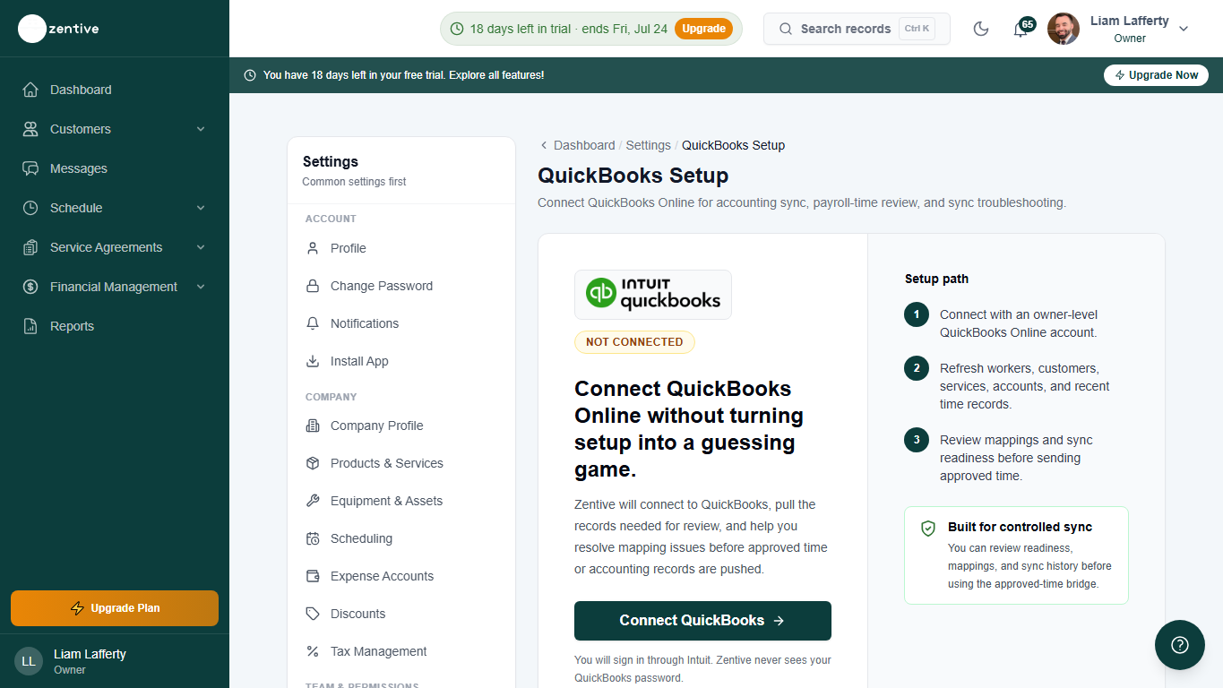
Task: Click the Built for controlled sync card
Action: coord(1016,555)
